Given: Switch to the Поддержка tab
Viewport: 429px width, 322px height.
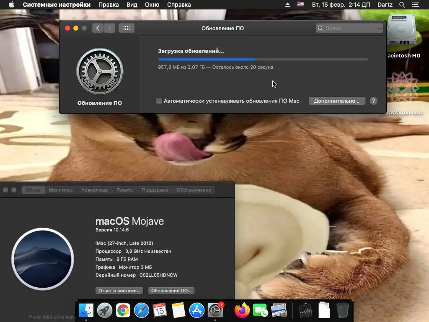Looking at the screenshot, I should pos(155,190).
